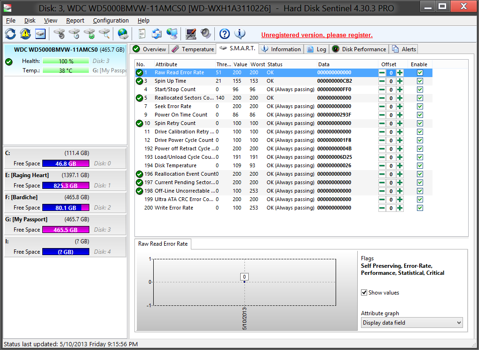The width and height of the screenshot is (479, 350).
Task: Click the blue refresh arrows toolbar icon
Action: click(x=10, y=34)
